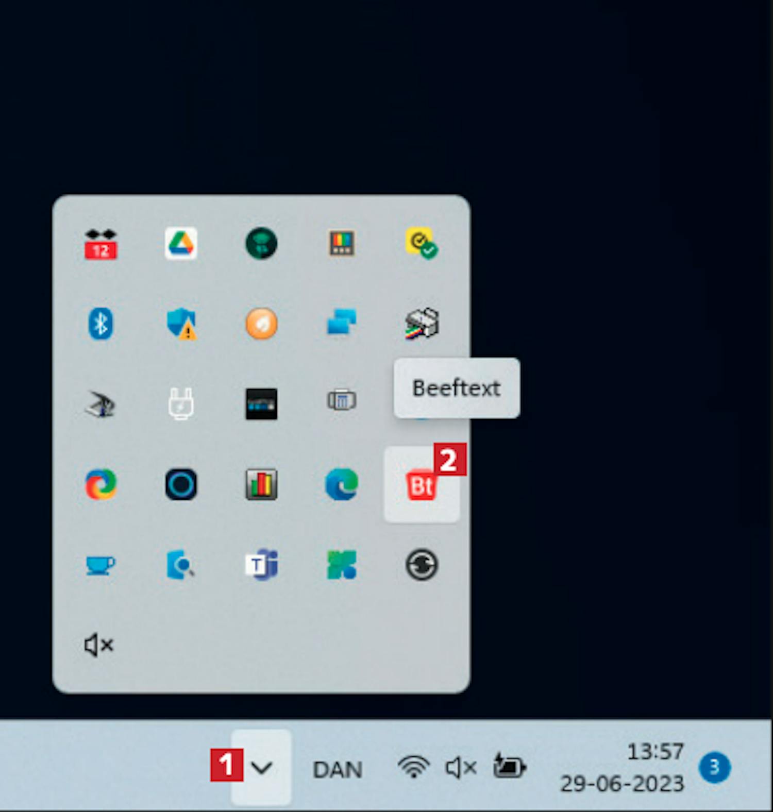Open the color printer tray icon

click(x=422, y=324)
